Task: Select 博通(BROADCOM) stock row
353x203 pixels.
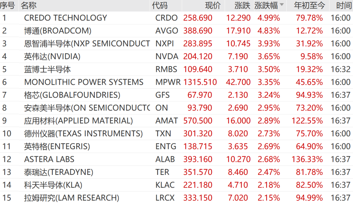Action: [176, 31]
